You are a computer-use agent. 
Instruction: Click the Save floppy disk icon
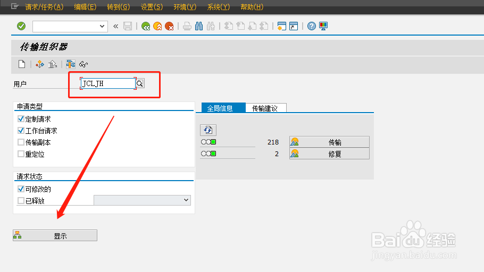[128, 26]
